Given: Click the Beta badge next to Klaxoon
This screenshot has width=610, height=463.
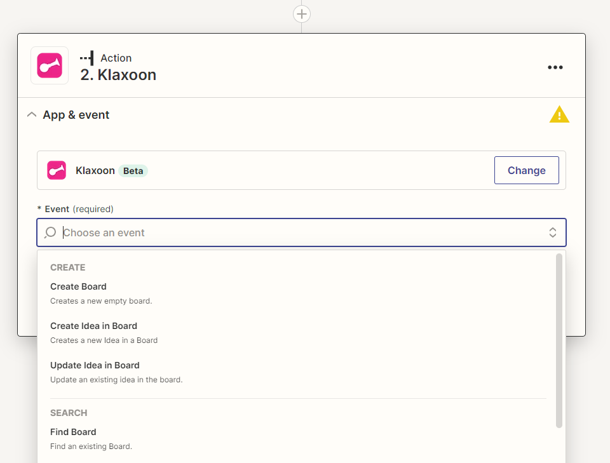Looking at the screenshot, I should click(133, 171).
